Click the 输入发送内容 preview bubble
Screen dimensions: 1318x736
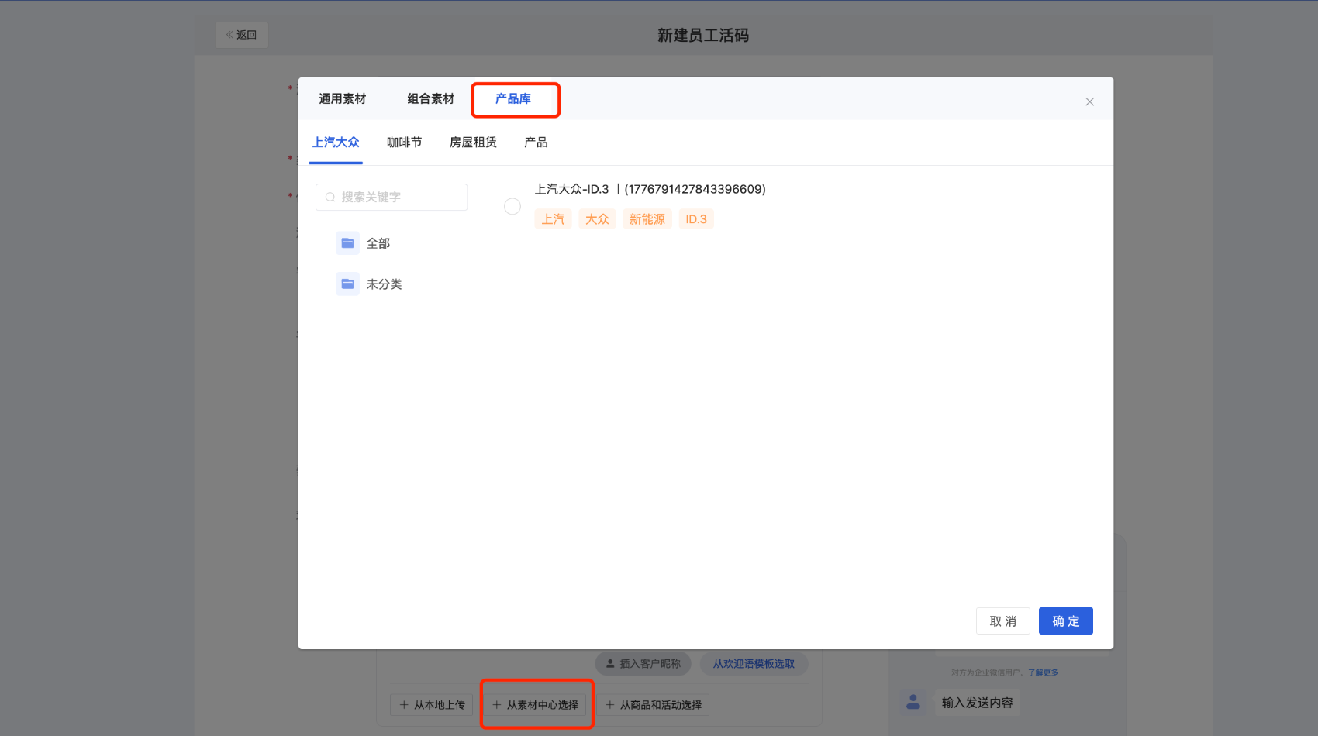click(977, 703)
